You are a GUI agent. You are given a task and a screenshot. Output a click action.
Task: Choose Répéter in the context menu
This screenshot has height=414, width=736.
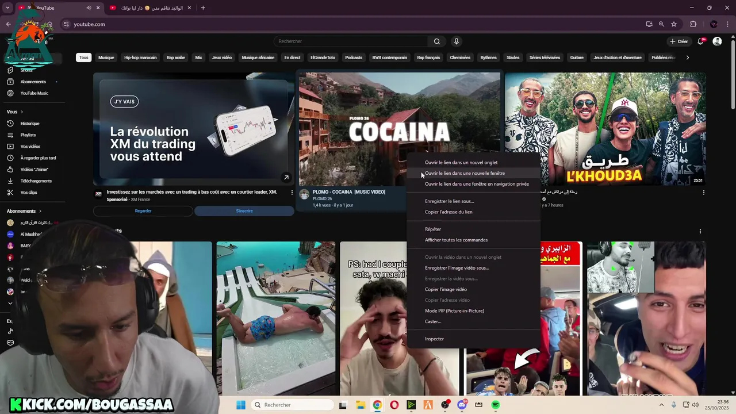(473, 229)
